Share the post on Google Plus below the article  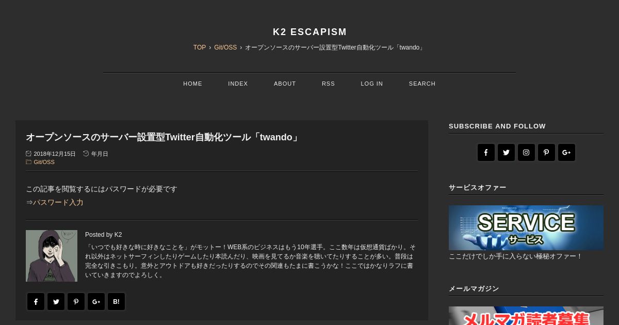(96, 302)
